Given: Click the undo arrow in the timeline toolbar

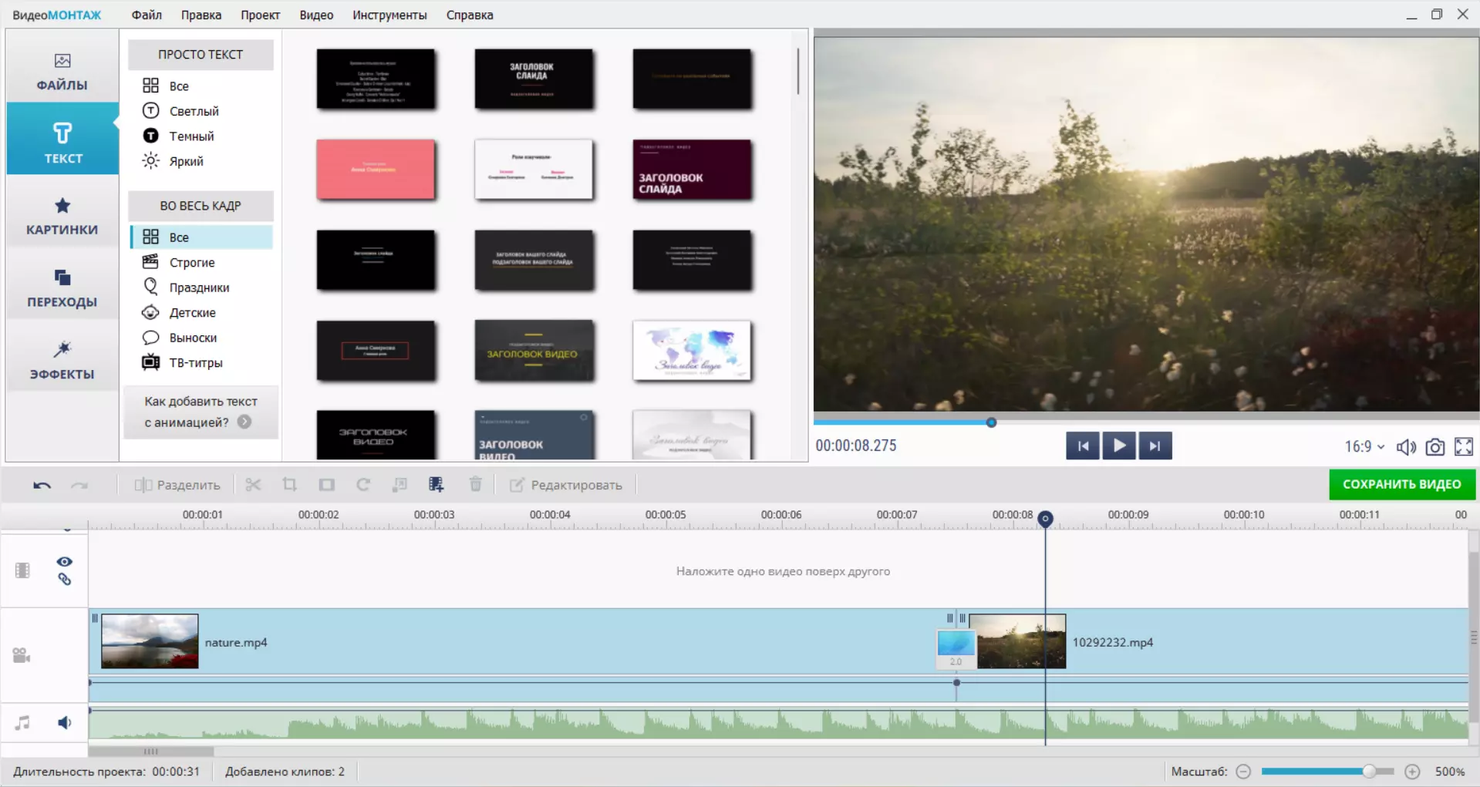Looking at the screenshot, I should coord(42,485).
